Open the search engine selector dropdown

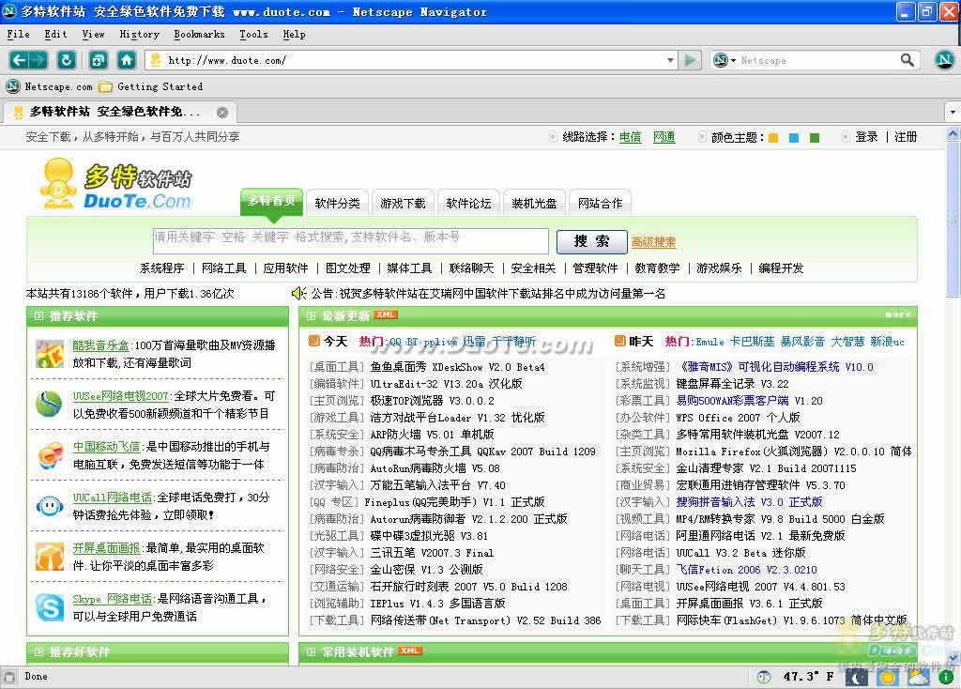tap(724, 60)
